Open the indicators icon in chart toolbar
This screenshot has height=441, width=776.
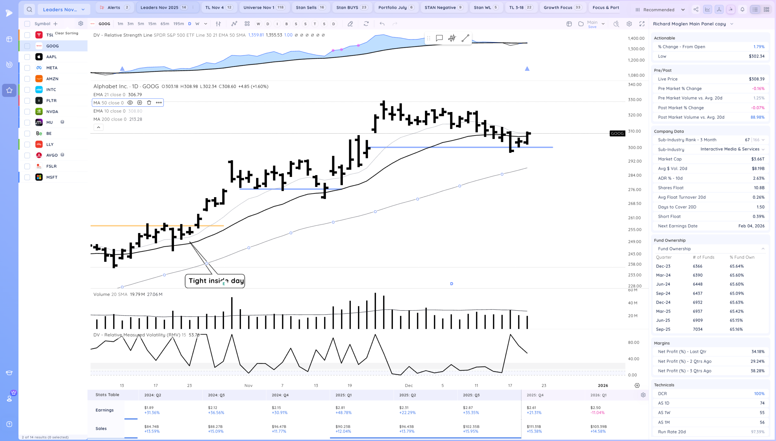coord(234,24)
